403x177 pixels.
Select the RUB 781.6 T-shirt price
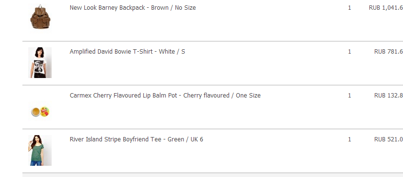point(388,52)
